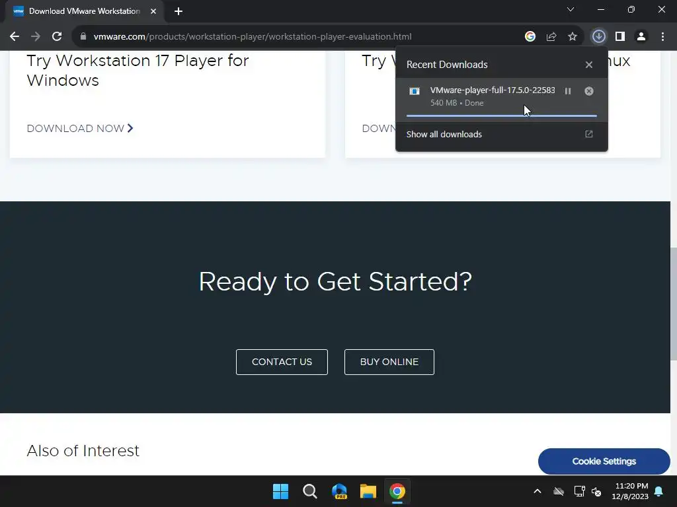Close the Recent Downloads popup
The image size is (677, 507).
[588, 65]
